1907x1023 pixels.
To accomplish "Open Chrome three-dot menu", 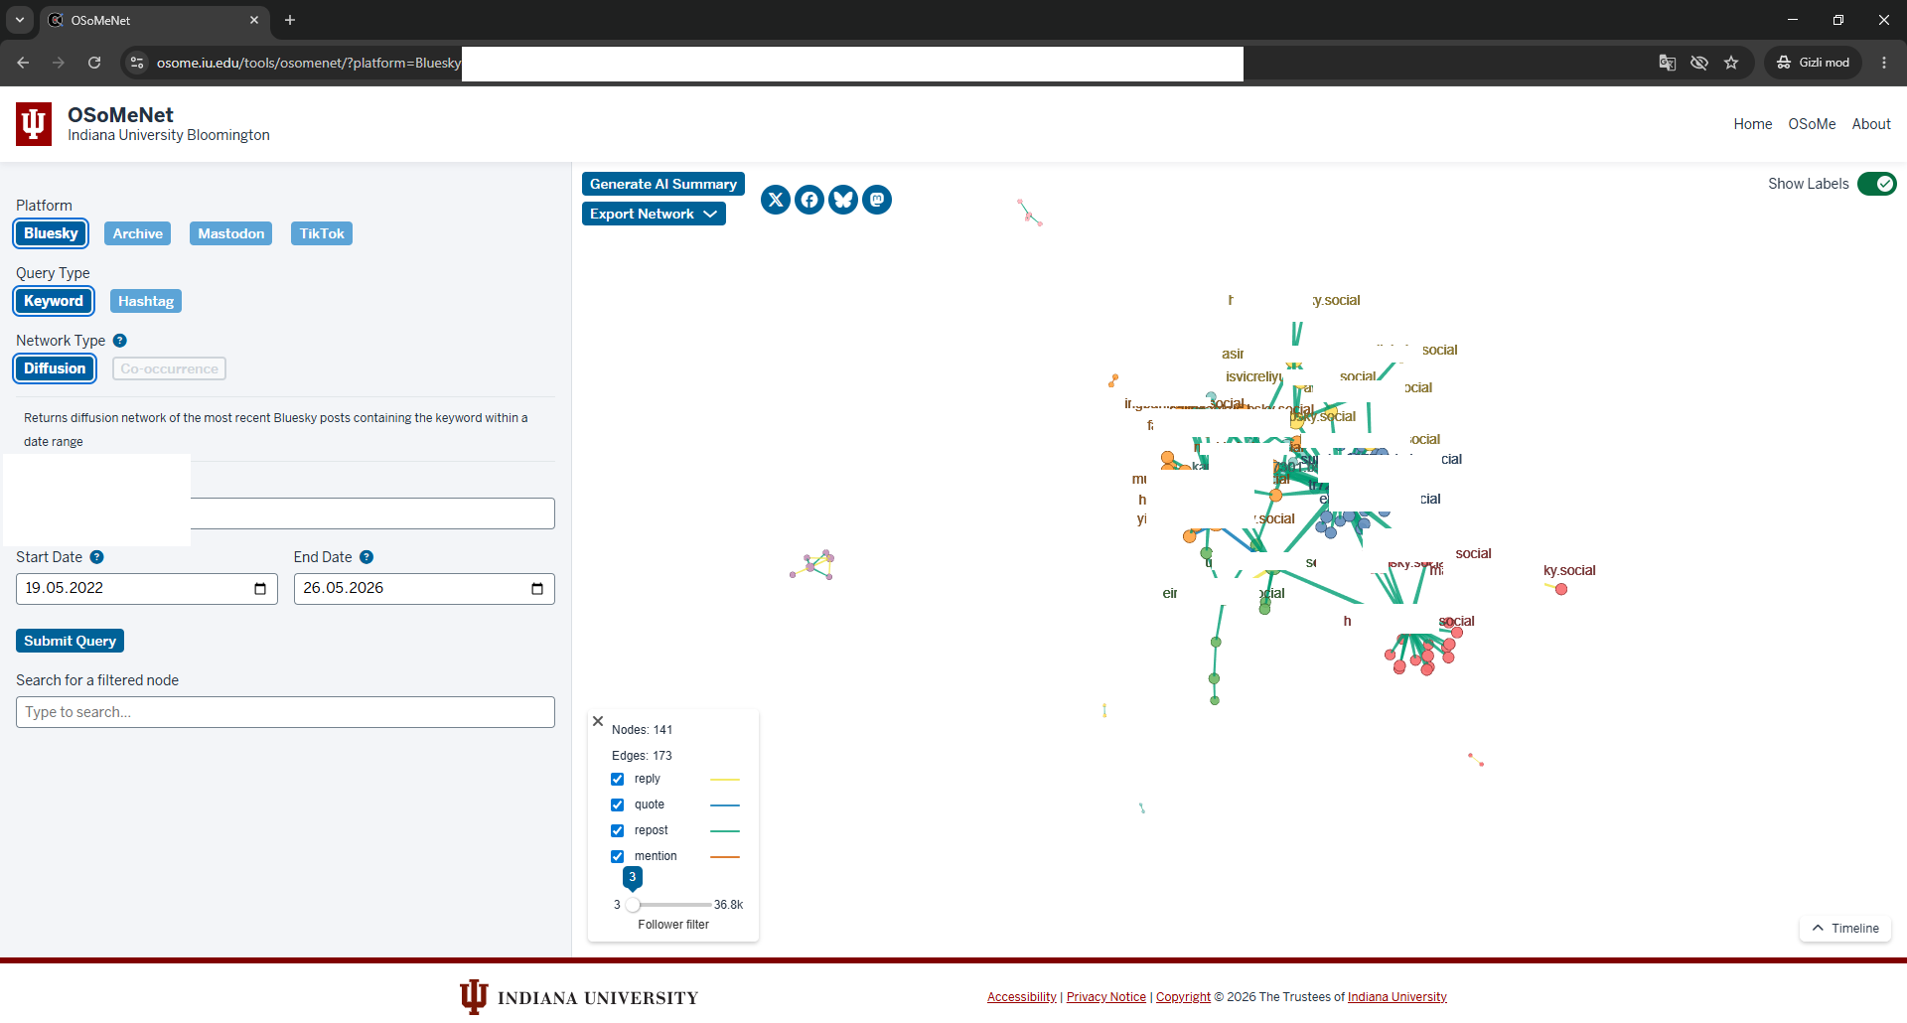I will click(1884, 63).
